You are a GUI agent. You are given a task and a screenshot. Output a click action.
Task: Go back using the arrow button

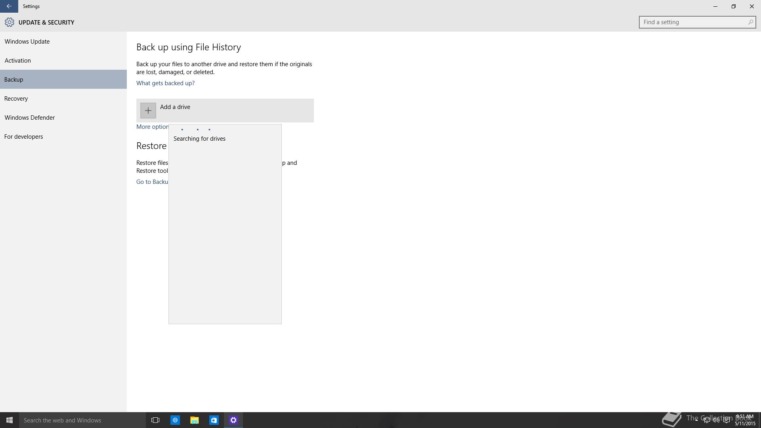coord(9,6)
